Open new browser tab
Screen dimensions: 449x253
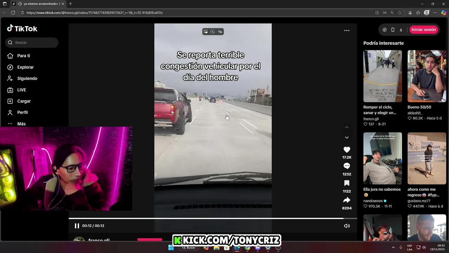pos(71,4)
